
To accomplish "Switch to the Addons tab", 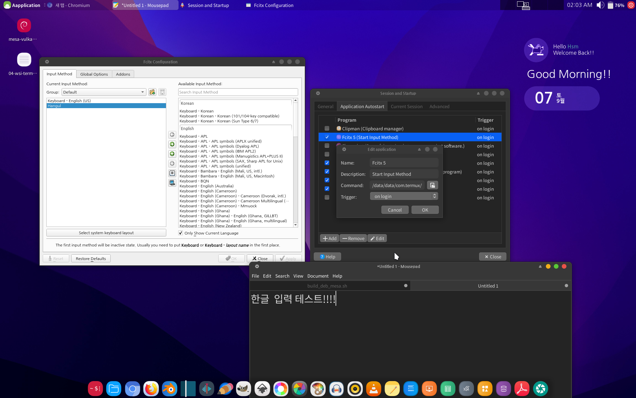I will (x=123, y=74).
